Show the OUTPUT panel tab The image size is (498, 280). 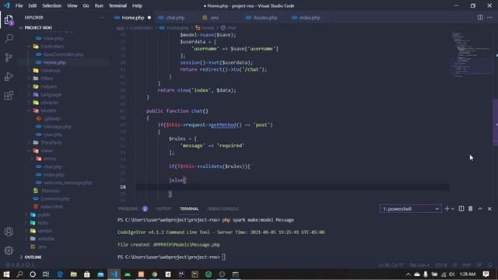163,208
